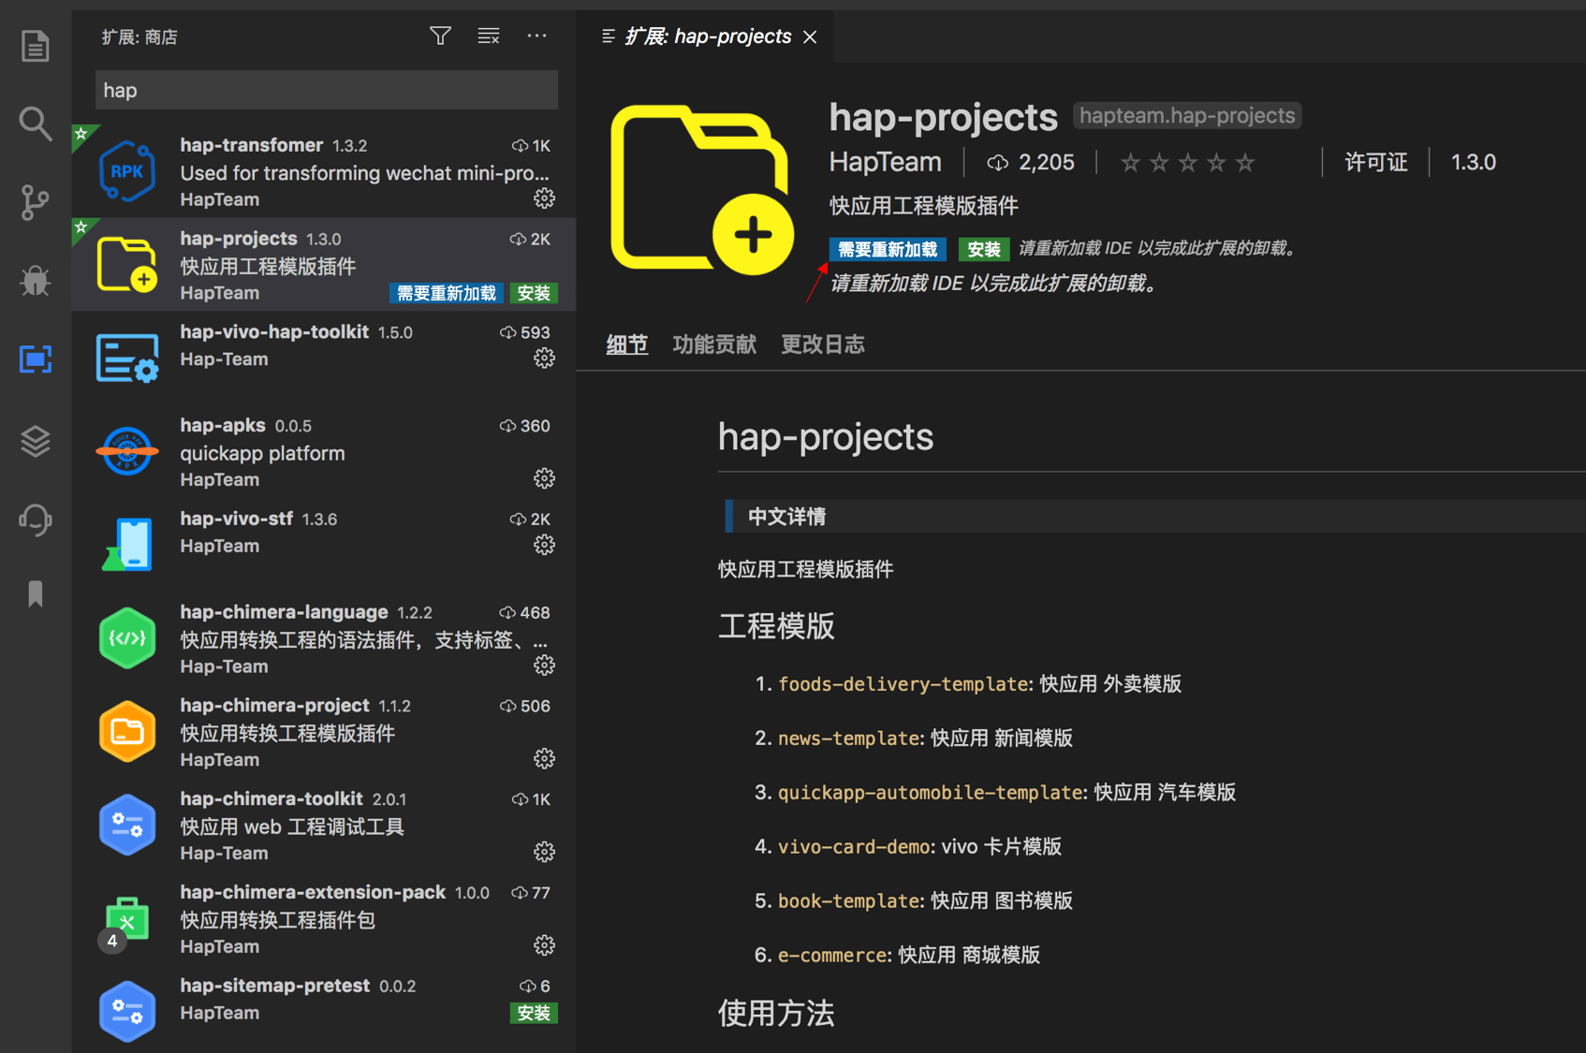The height and width of the screenshot is (1053, 1586).
Task: Switch to the 更改日志 tab
Action: pyautogui.click(x=822, y=344)
